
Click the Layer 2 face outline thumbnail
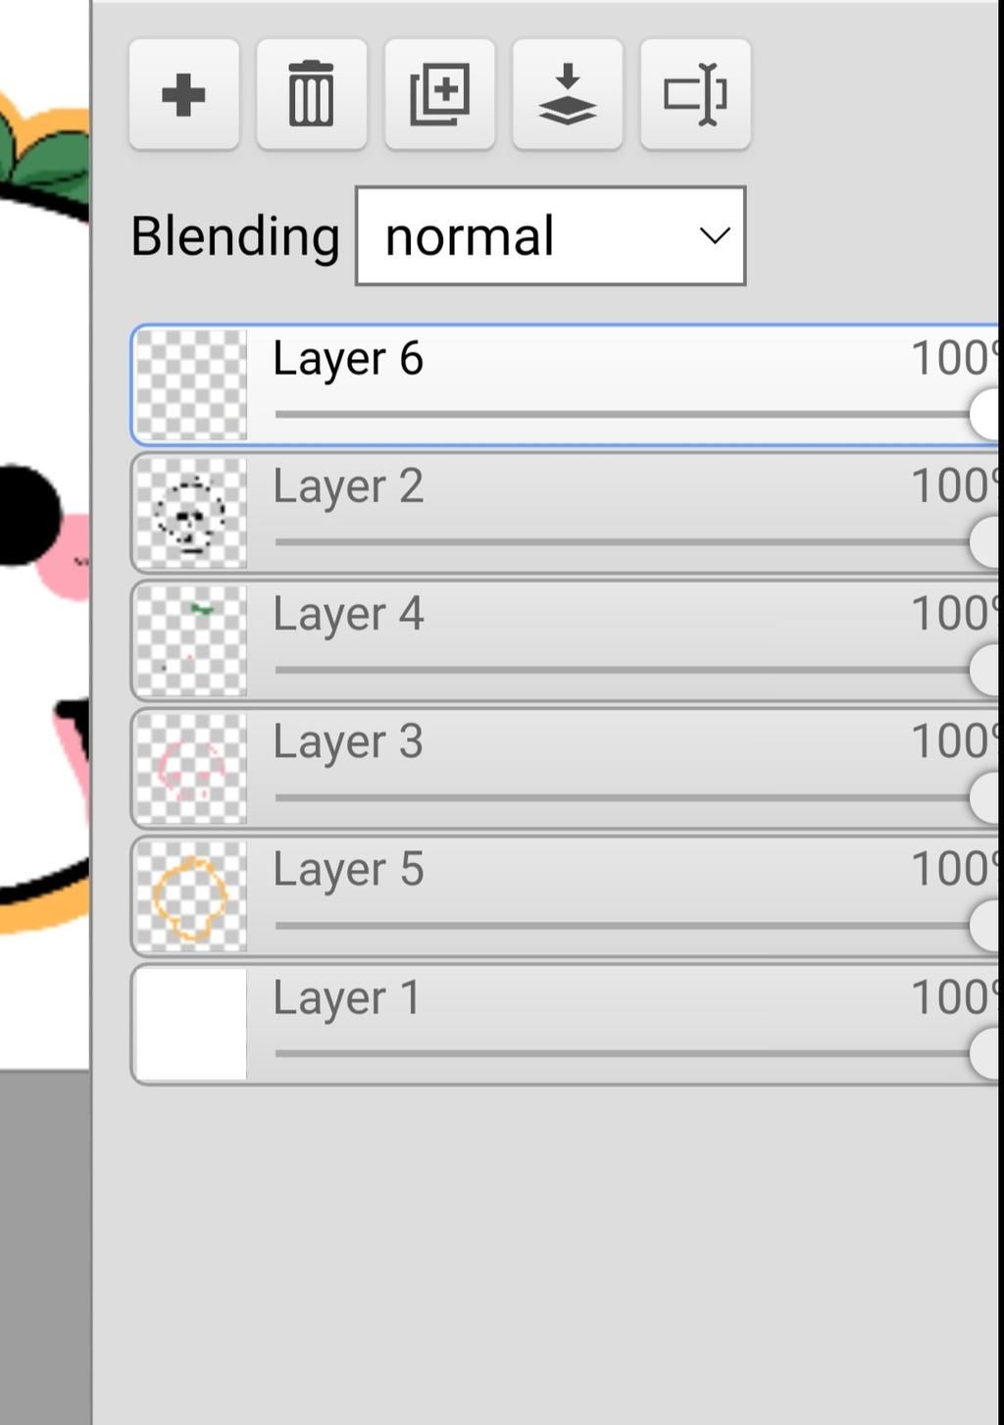coord(190,513)
